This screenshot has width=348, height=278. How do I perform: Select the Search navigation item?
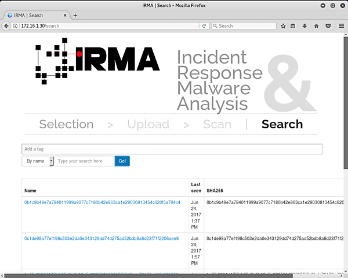pyautogui.click(x=282, y=124)
